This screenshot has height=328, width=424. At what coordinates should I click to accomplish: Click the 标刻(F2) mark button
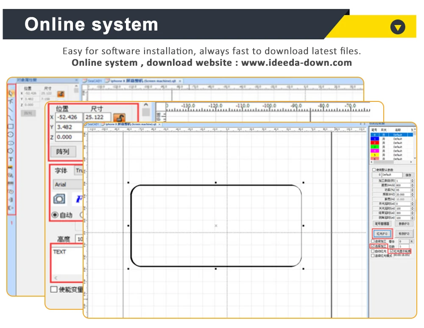[x=404, y=233]
